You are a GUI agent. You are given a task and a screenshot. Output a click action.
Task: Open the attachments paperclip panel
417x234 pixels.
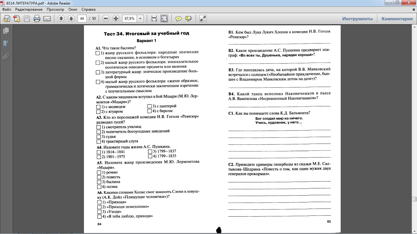coord(5,57)
